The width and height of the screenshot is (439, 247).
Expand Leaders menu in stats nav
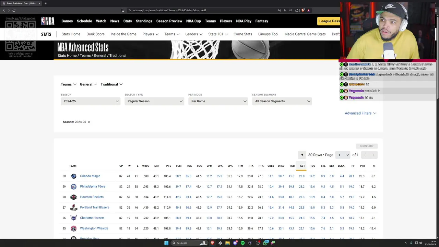[194, 34]
